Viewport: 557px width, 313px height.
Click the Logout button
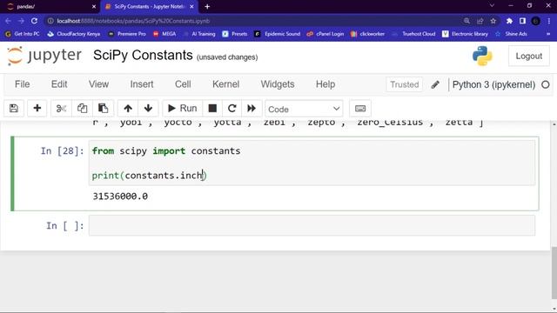pos(528,56)
